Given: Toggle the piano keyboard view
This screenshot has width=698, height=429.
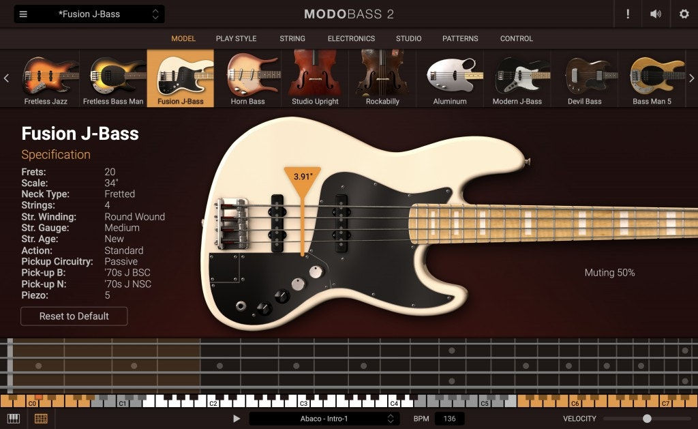Looking at the screenshot, I should (x=14, y=418).
